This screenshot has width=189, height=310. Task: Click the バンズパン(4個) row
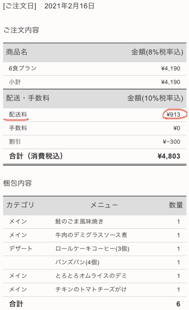point(94,263)
